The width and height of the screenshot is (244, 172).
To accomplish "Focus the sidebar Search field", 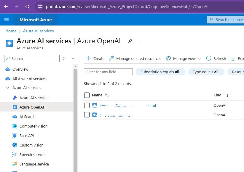I will click(32, 58).
